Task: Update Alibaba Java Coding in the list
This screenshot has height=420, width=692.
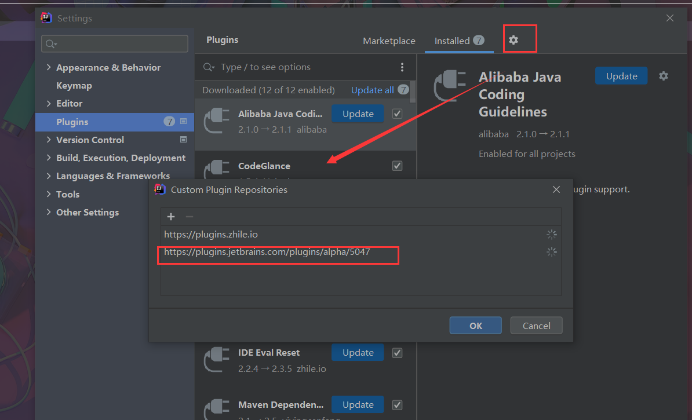Action: [358, 114]
